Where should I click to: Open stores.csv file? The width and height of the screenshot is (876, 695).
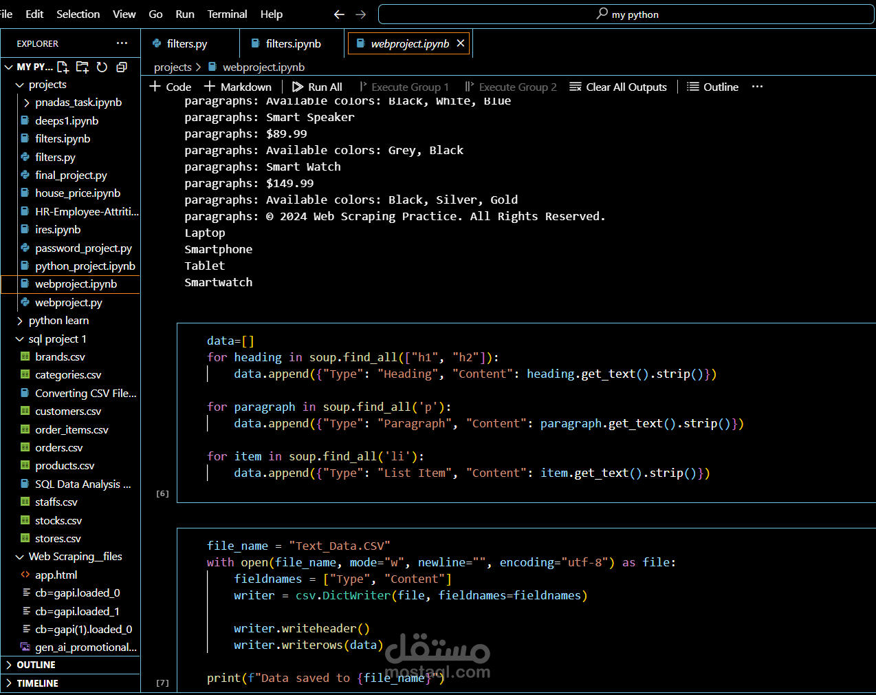(58, 539)
